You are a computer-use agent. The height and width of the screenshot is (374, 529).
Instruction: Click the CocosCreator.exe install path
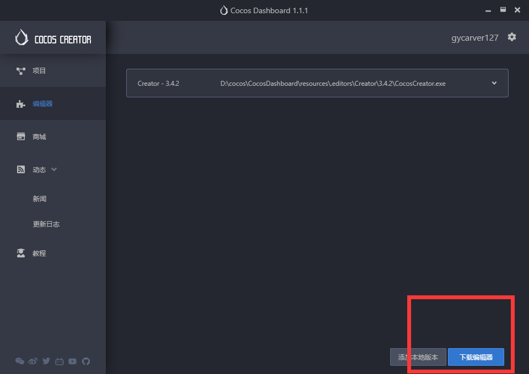pos(333,84)
